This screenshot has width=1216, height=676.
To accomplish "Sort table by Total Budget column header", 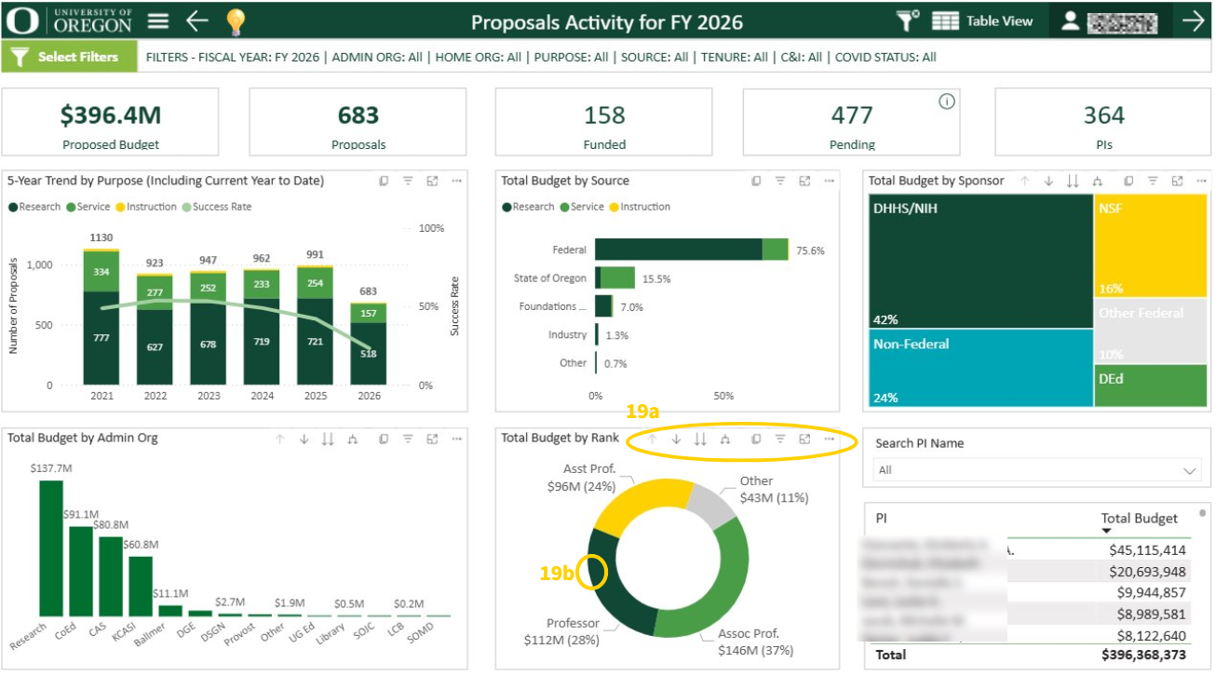I will point(1139,518).
